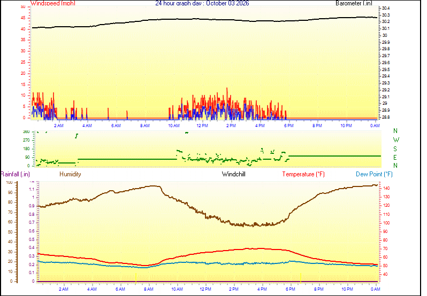Click the '30.2' barometer axis value
Image resolution: width=427 pixels, height=296 pixels.
click(x=386, y=21)
